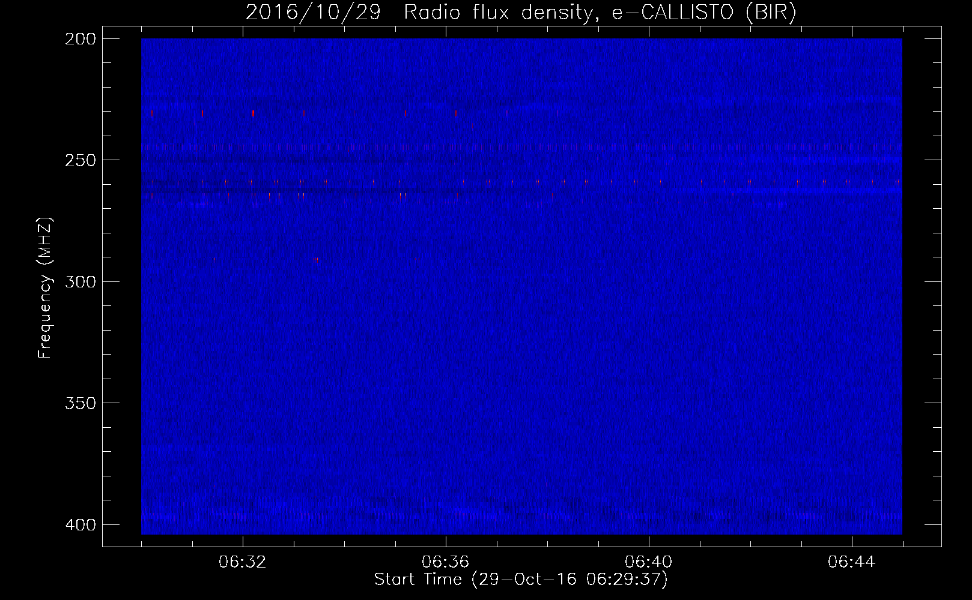
Task: Click the 200 frequency tick label
Action: coord(80,39)
